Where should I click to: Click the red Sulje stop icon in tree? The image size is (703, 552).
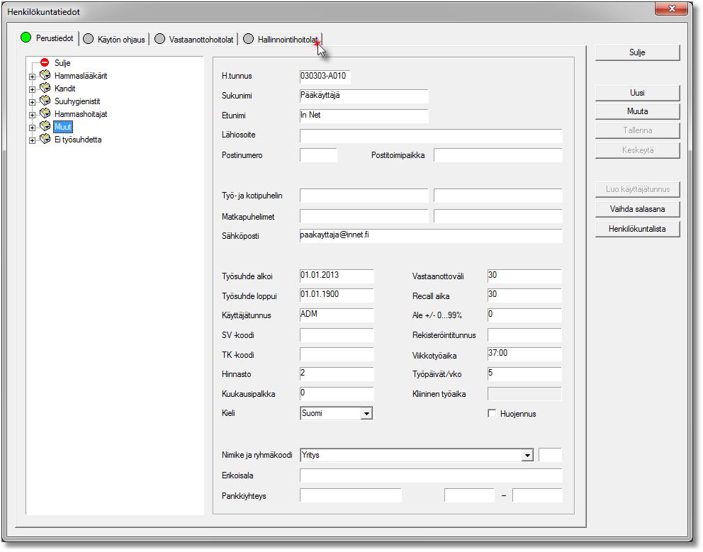45,62
